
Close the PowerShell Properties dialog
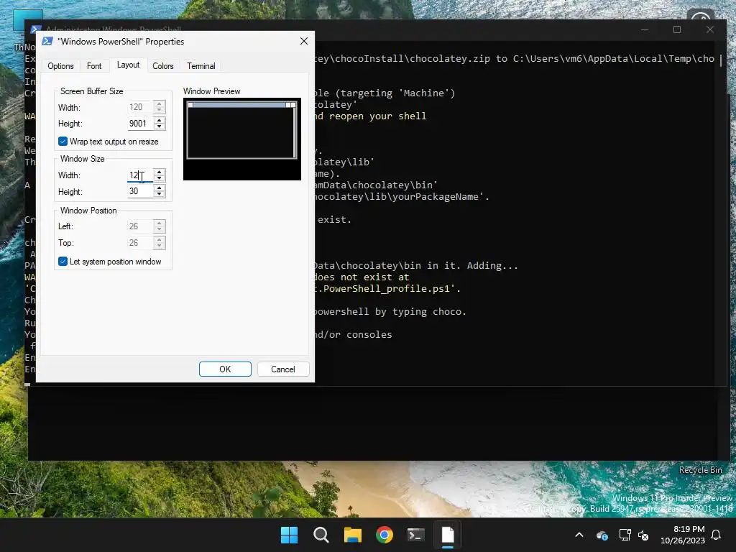tap(304, 41)
